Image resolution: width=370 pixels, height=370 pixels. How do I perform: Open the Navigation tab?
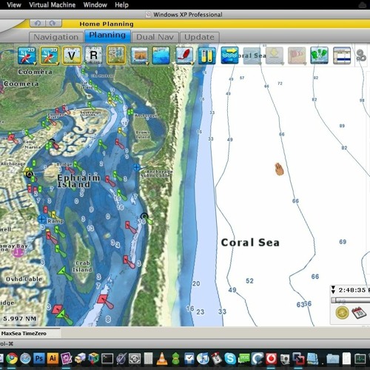coord(56,37)
